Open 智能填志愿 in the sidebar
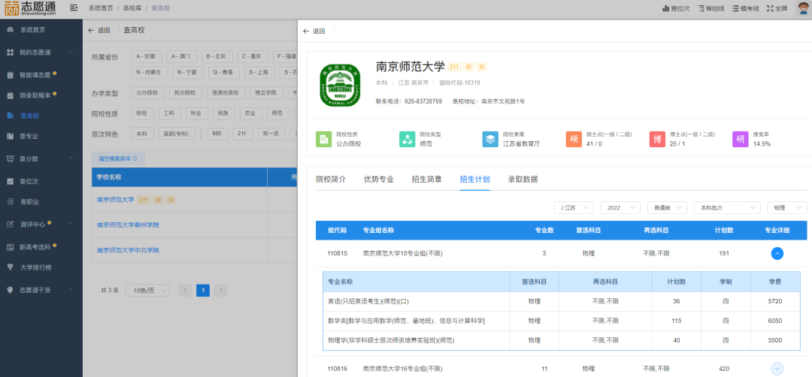The image size is (812, 377). (35, 75)
